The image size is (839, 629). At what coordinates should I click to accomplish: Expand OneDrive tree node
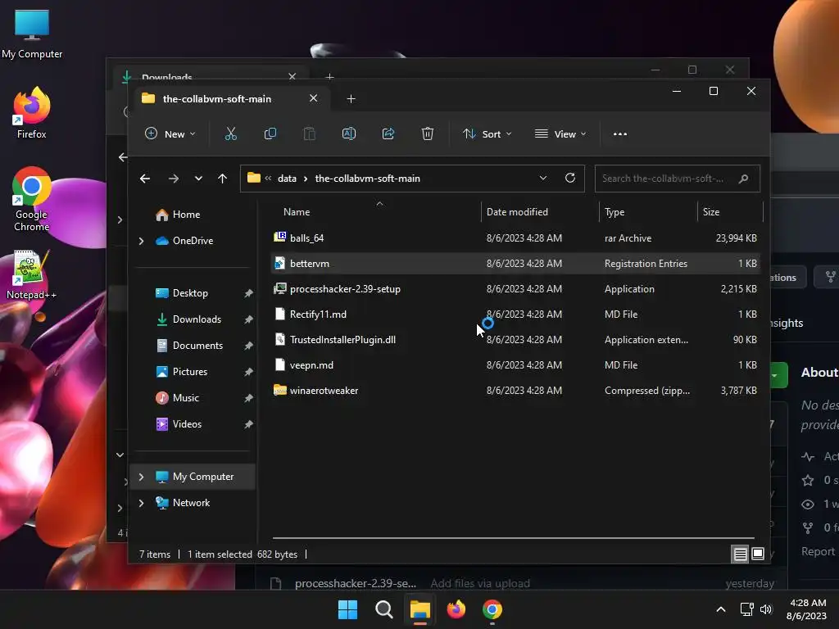(x=141, y=242)
